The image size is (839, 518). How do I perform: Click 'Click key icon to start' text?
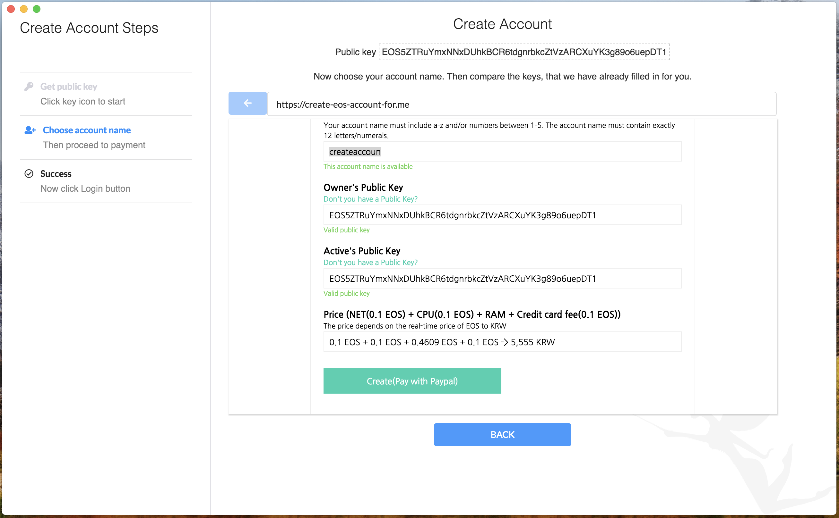click(83, 101)
